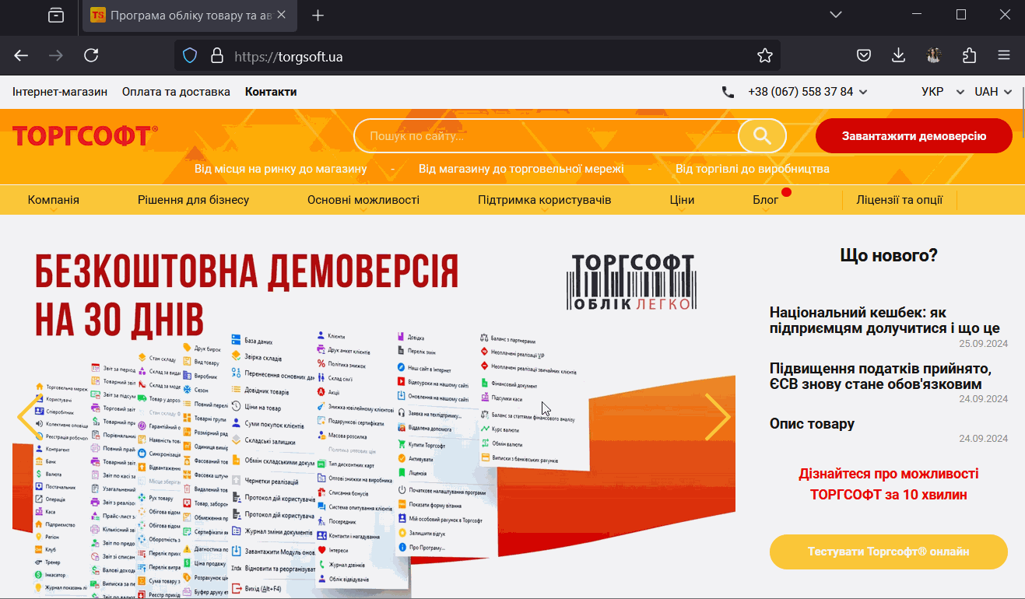The image size is (1025, 599).
Task: Click the site search magnifier icon
Action: [761, 135]
